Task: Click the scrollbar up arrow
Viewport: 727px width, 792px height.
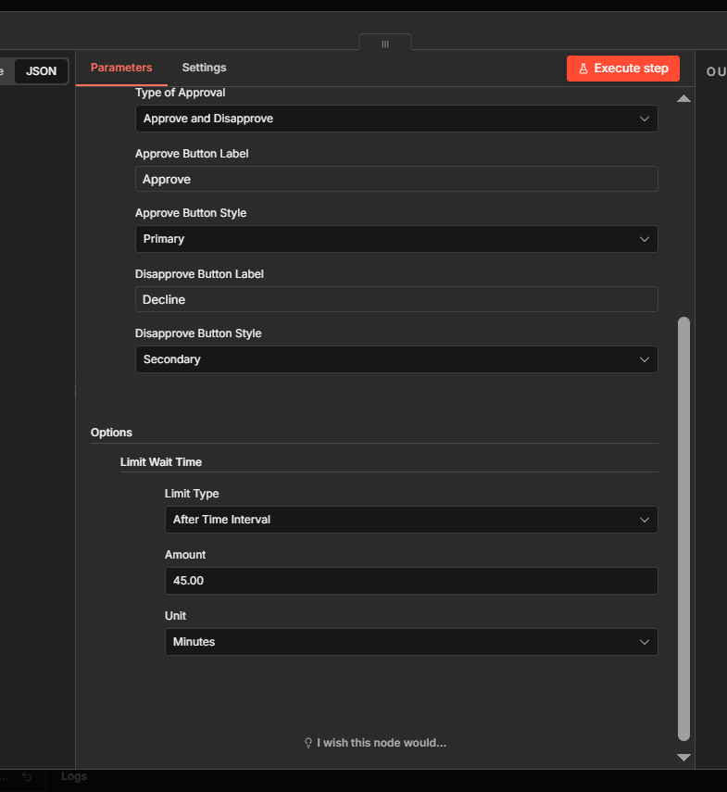Action: point(683,98)
